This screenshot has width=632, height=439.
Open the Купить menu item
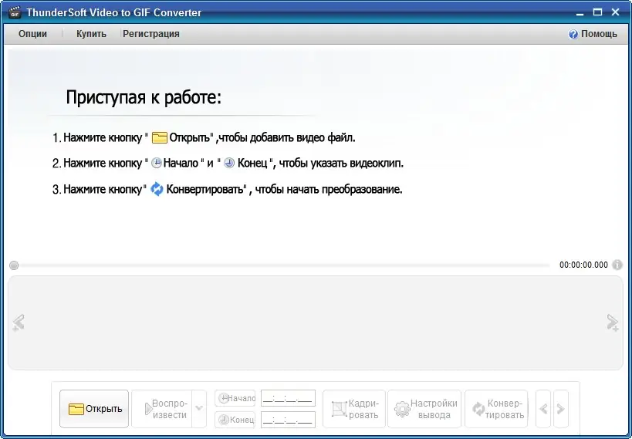[92, 34]
